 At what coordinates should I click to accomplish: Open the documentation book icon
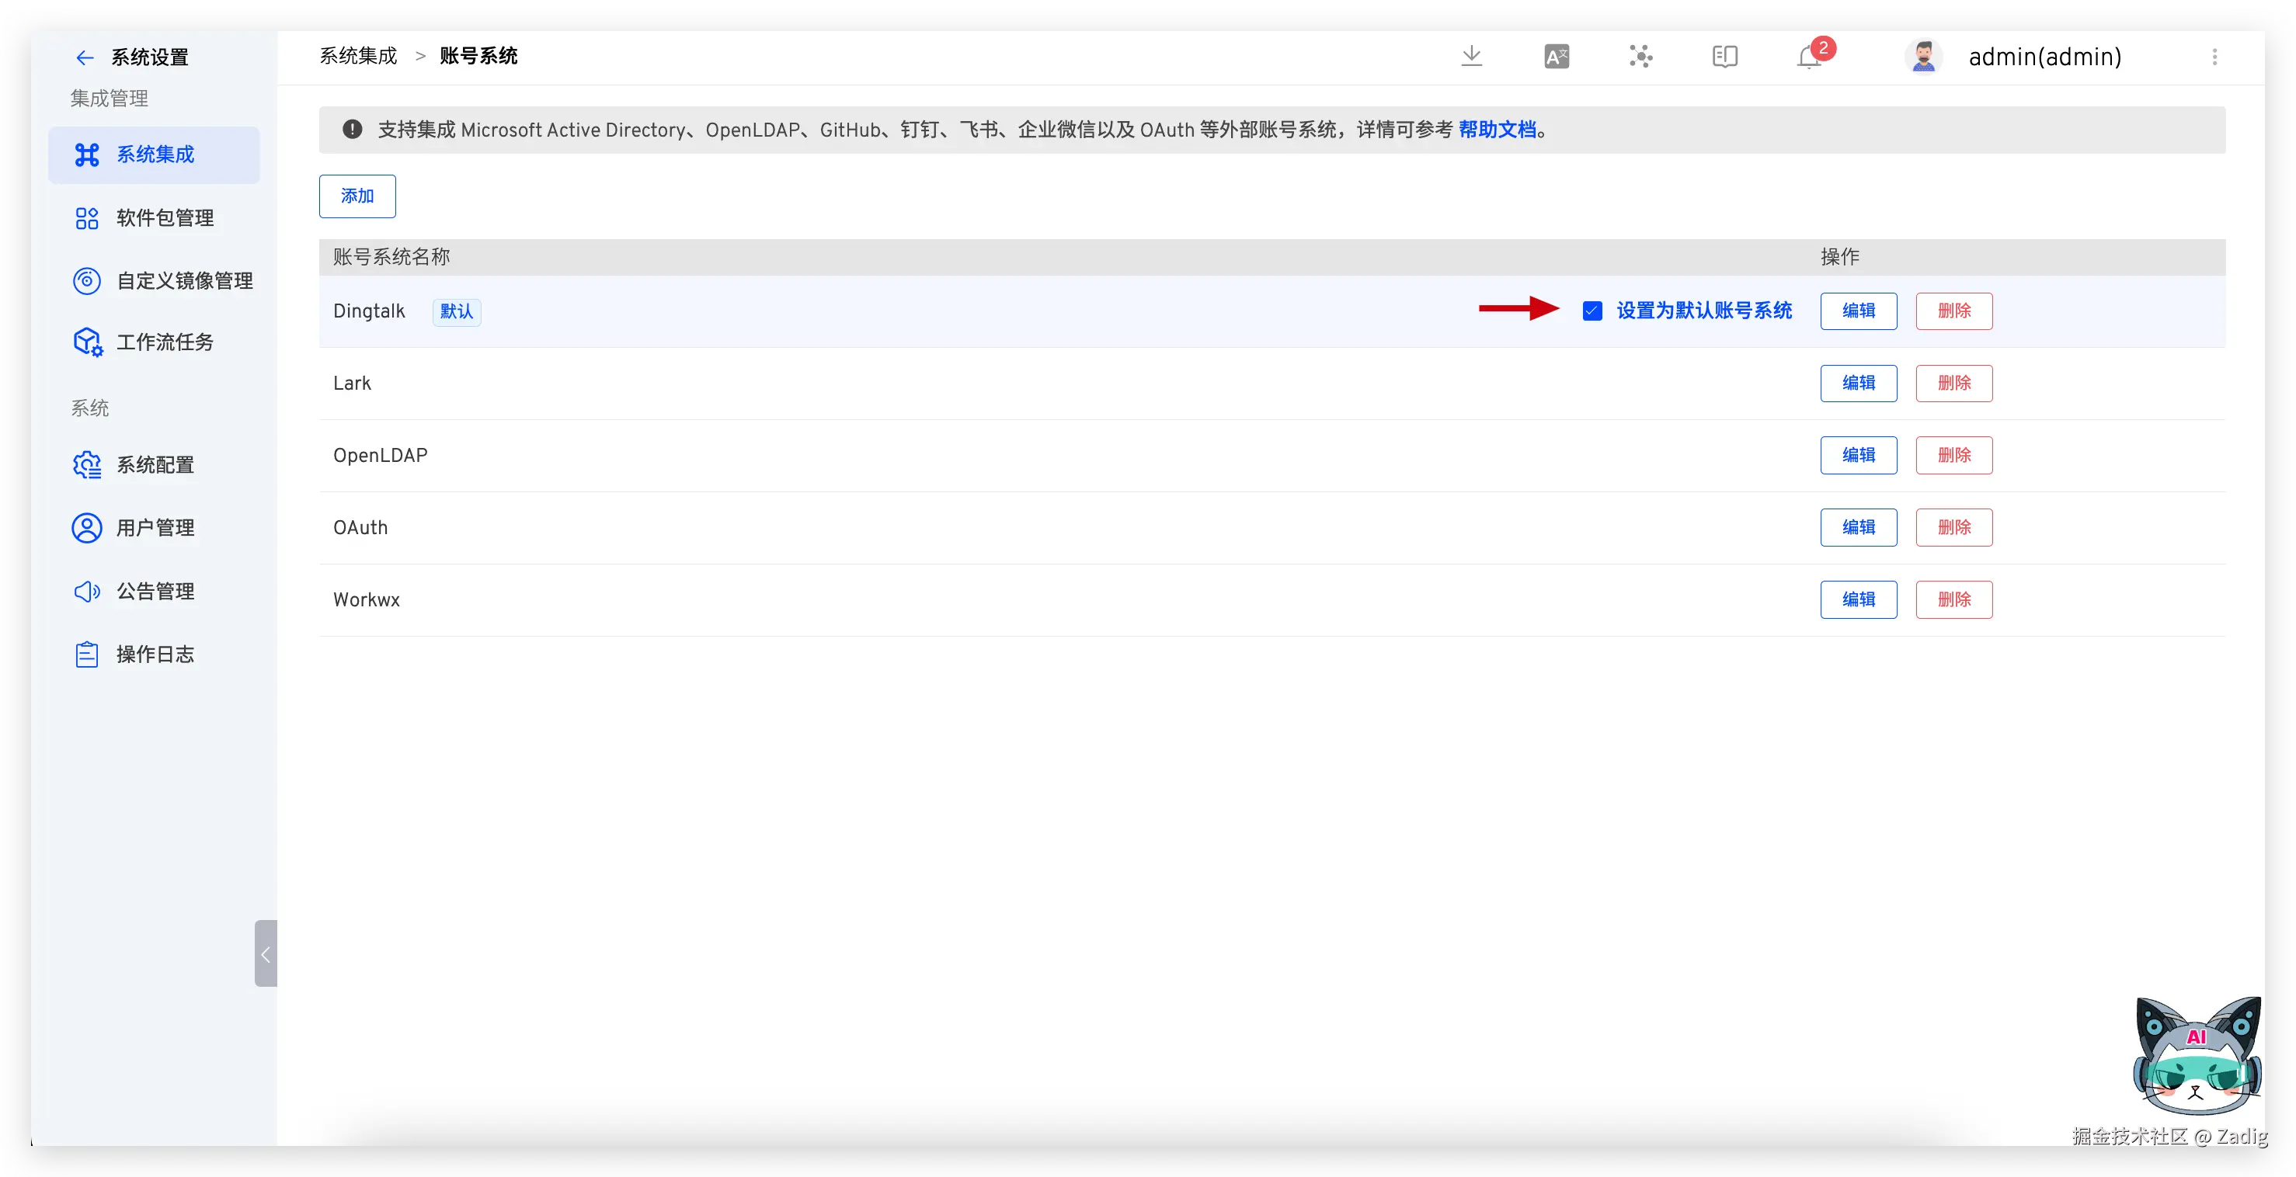pos(1724,57)
